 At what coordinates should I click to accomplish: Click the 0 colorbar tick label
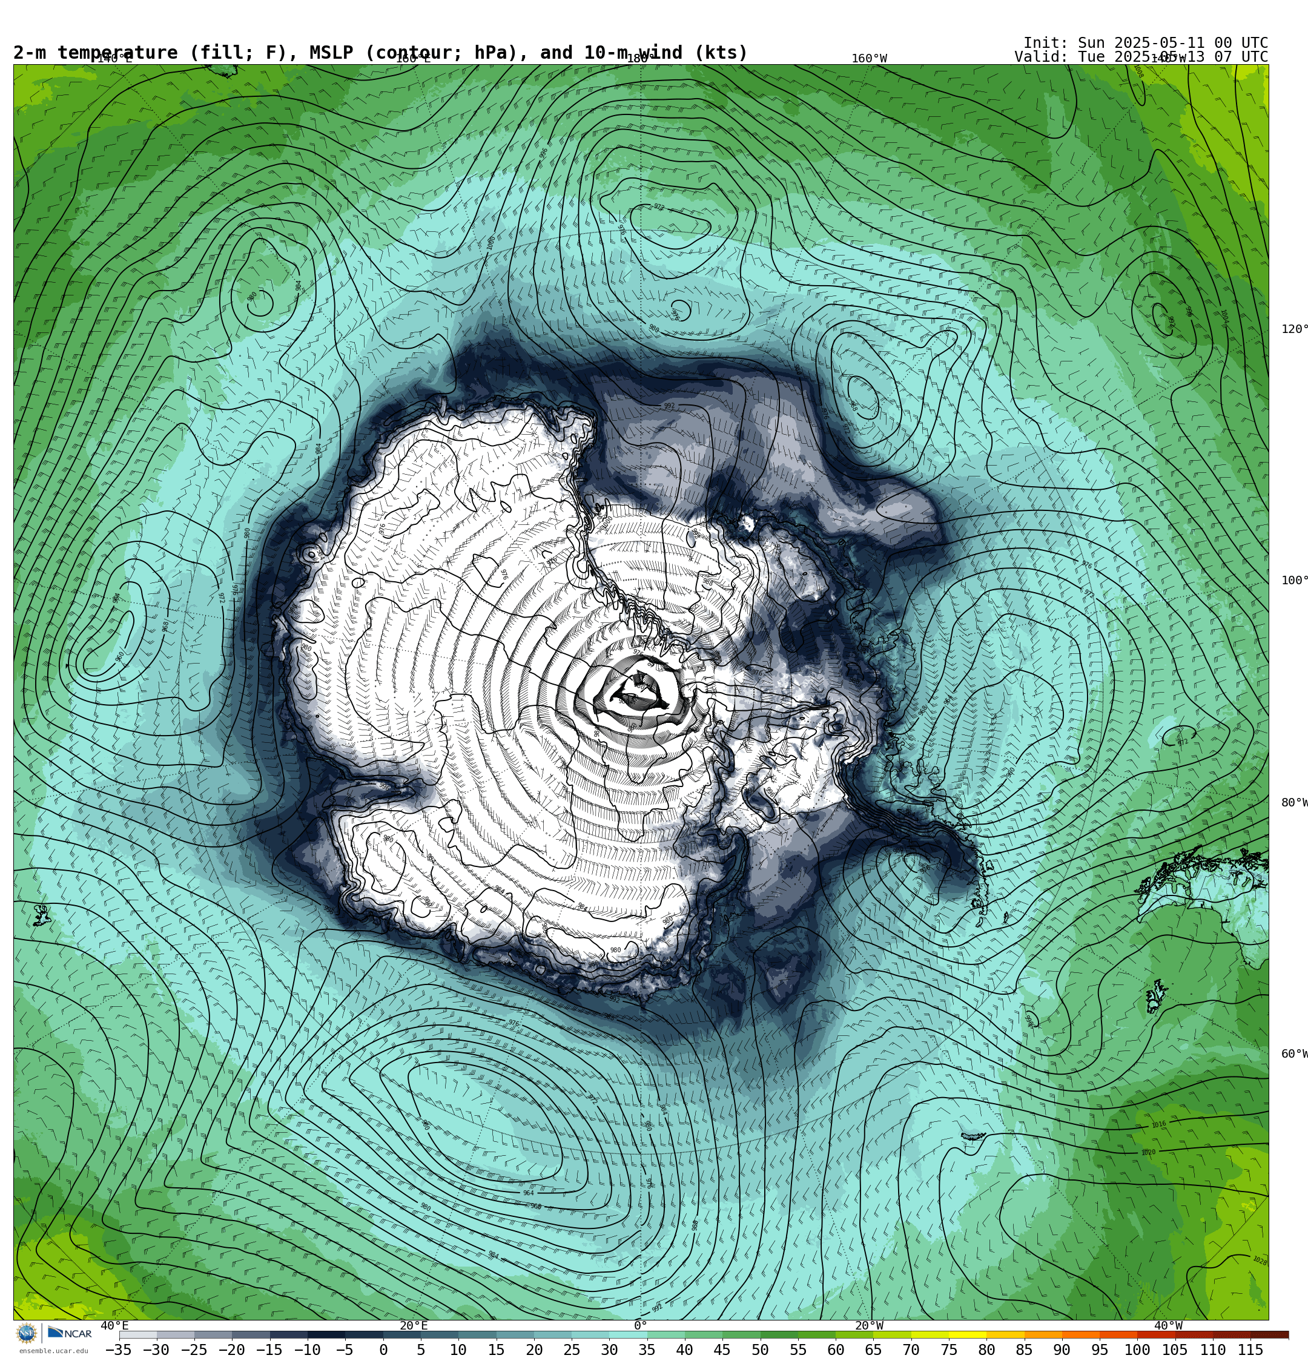(x=383, y=1350)
